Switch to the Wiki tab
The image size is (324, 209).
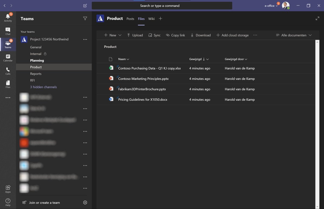[151, 19]
